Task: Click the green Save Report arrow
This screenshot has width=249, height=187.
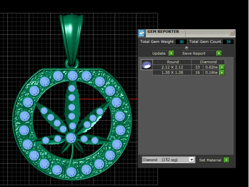Action: click(219, 53)
